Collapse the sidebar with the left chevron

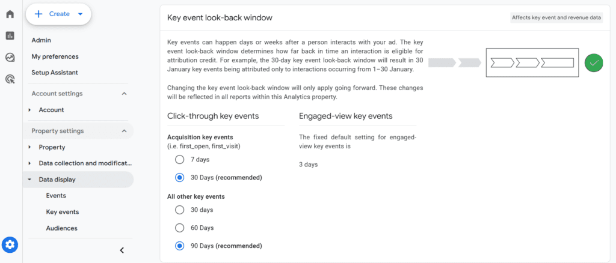coord(122,250)
